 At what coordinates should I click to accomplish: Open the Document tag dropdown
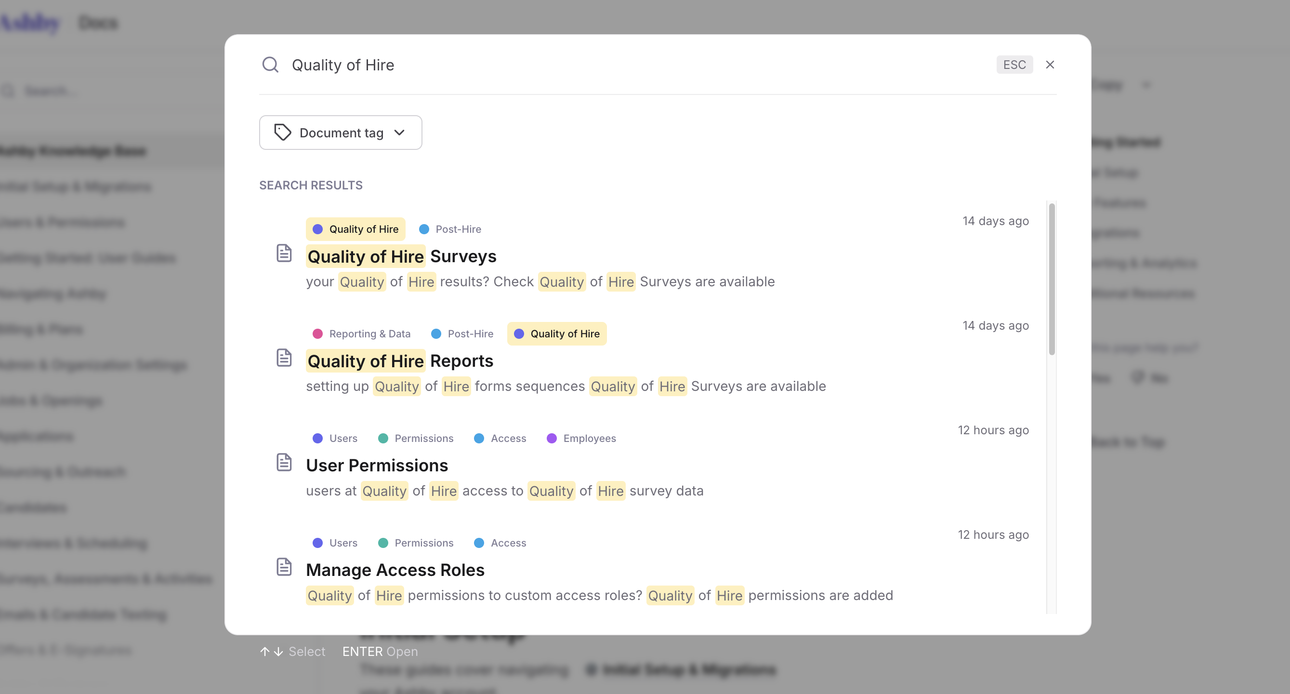[x=341, y=133]
